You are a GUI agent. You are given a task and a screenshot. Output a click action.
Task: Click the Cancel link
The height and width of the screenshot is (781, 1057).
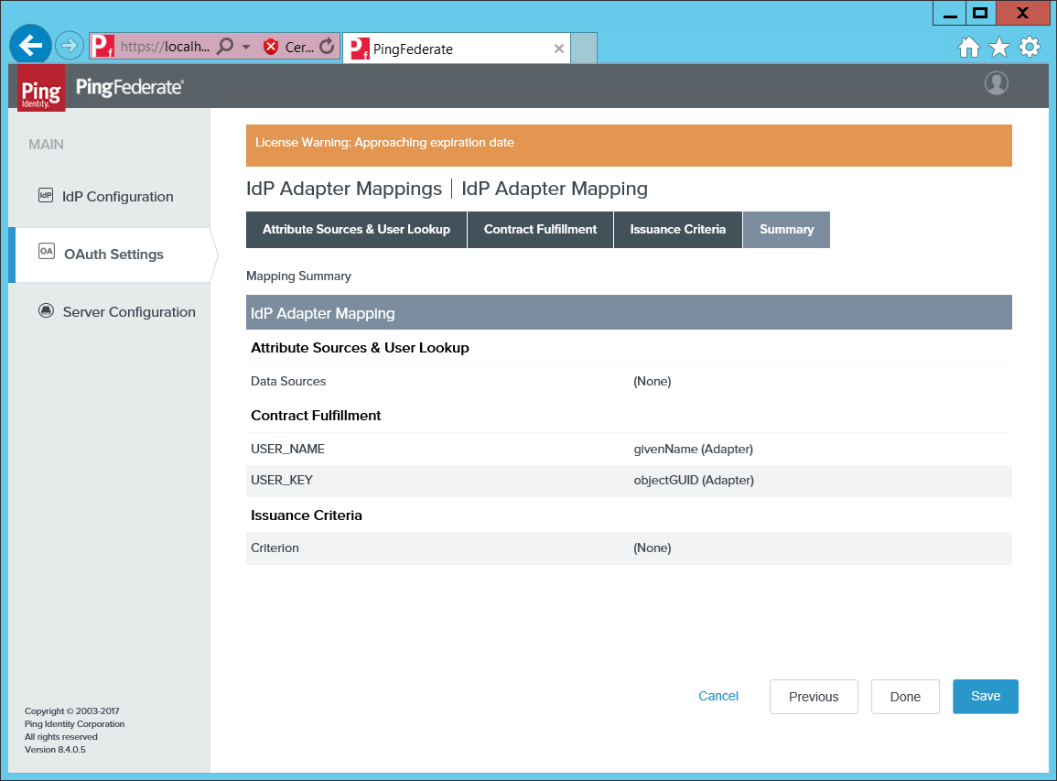[717, 696]
